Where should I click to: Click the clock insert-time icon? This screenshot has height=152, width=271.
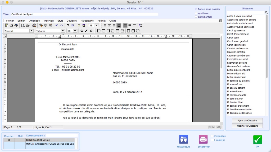point(79,25)
